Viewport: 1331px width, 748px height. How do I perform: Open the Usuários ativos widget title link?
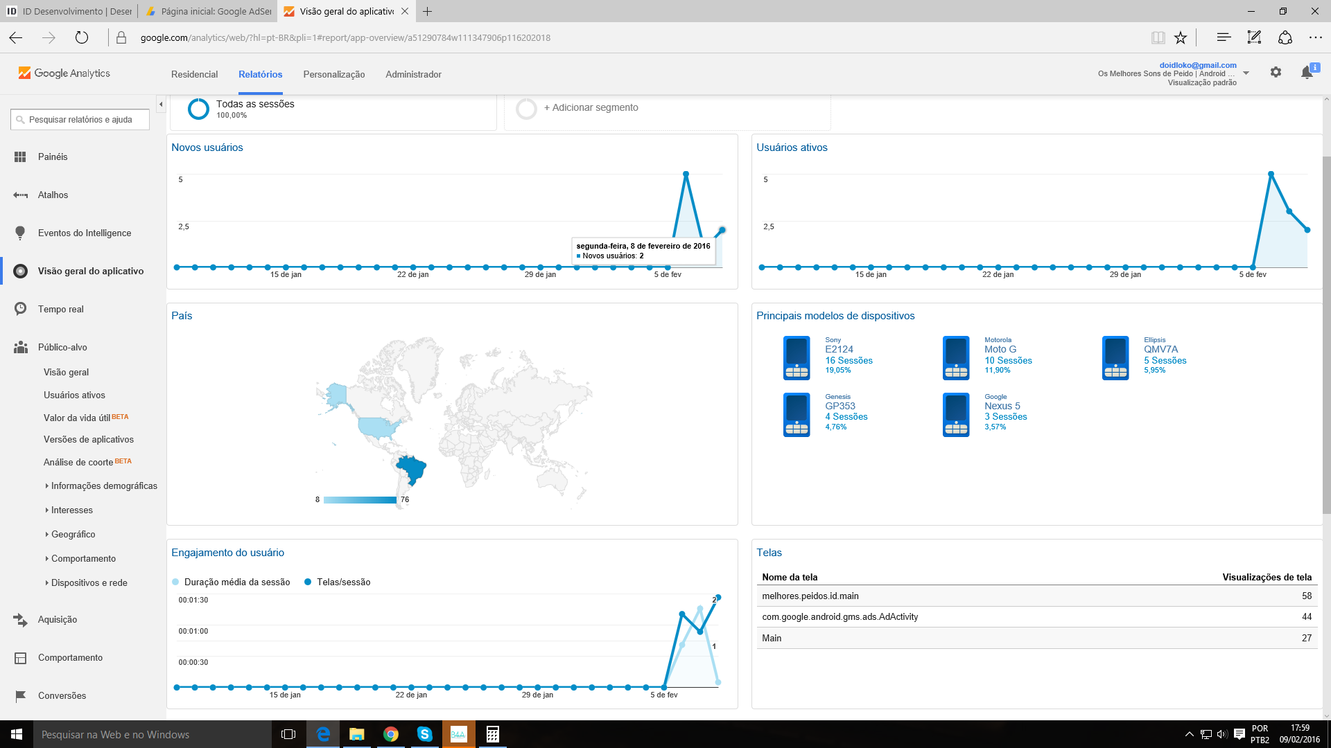[792, 148]
